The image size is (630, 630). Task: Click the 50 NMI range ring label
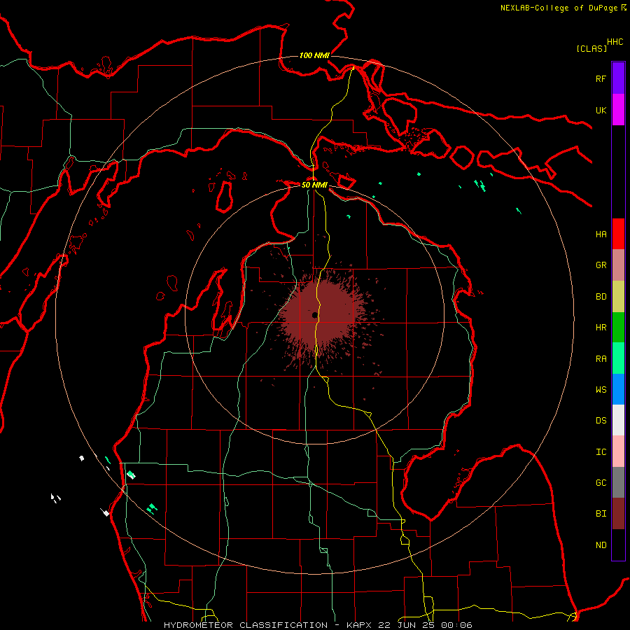pyautogui.click(x=314, y=185)
